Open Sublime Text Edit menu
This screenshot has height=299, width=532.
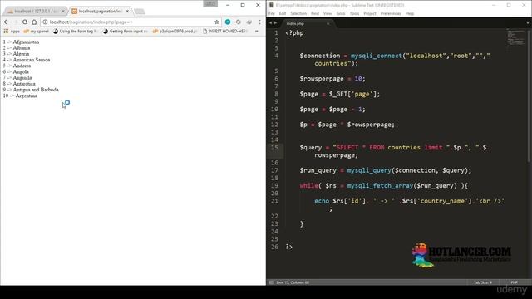tap(283, 13)
